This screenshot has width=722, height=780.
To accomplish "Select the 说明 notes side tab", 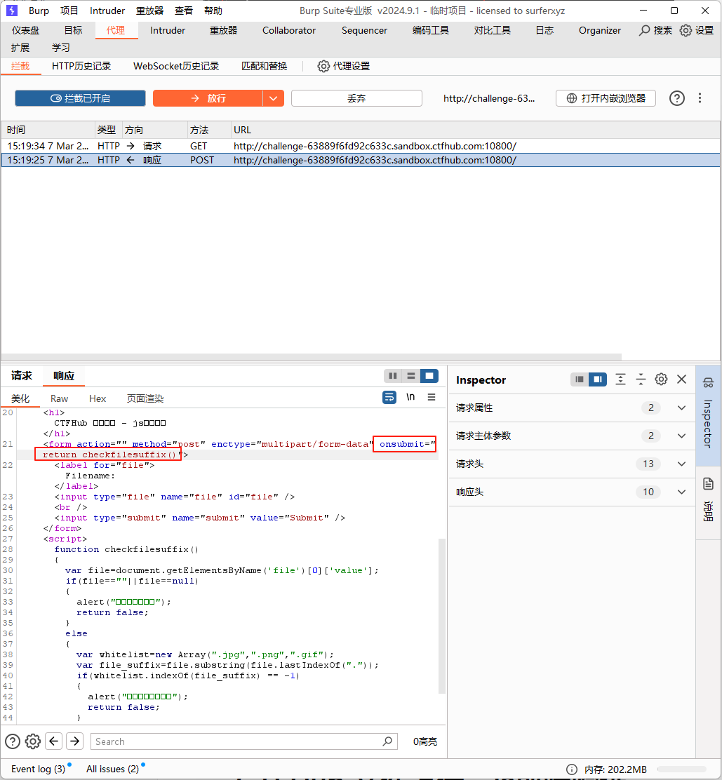I will pyautogui.click(x=709, y=502).
